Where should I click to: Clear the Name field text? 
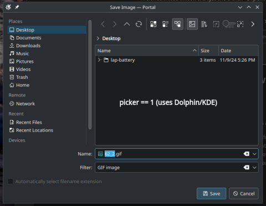point(247,154)
